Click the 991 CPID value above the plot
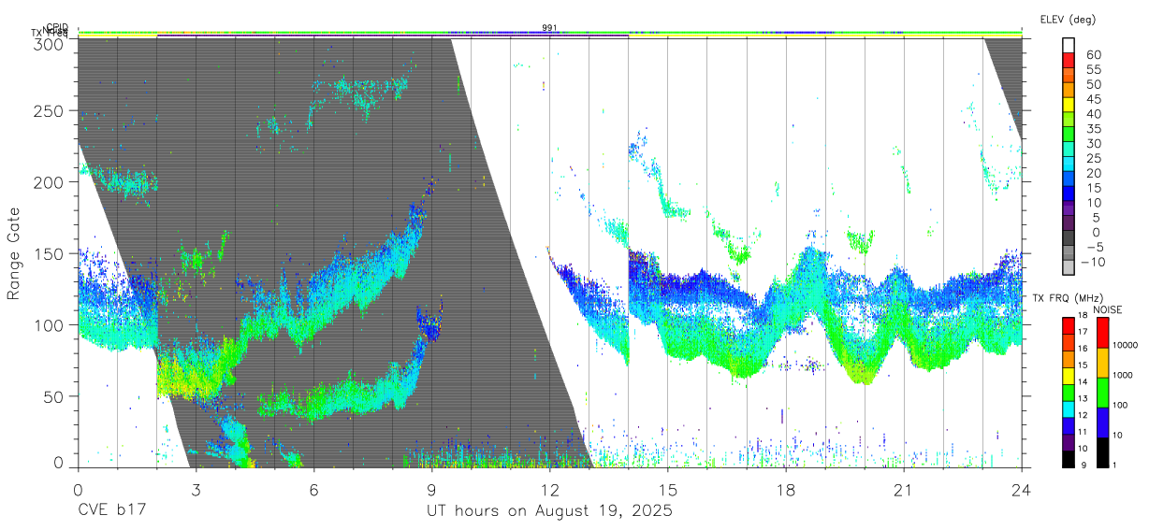The width and height of the screenshot is (1149, 530). pyautogui.click(x=550, y=28)
